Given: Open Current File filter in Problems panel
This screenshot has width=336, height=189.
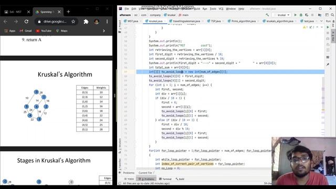Looking at the screenshot, I should 146,173.
